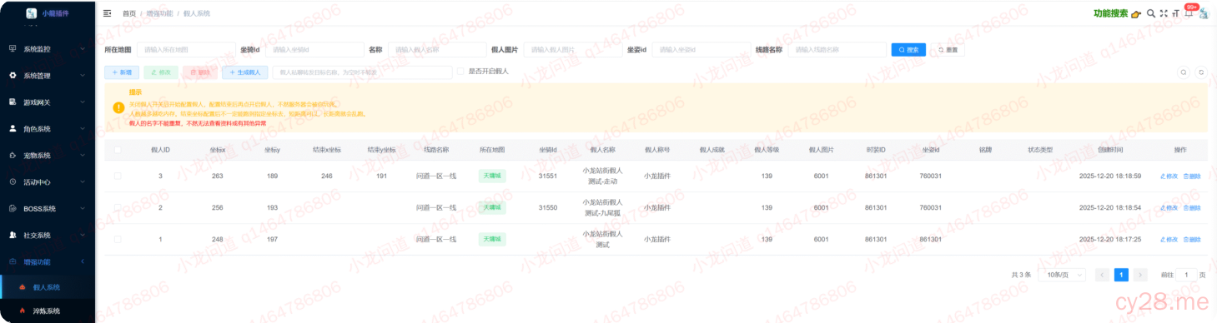
Task: Click 删除 for the 假人ID 1 row
Action: 1192,239
